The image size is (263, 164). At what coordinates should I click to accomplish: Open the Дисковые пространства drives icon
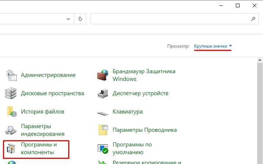point(11,93)
